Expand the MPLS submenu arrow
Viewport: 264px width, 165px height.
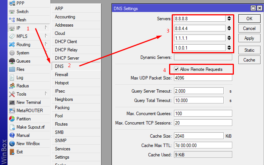click(x=46, y=36)
